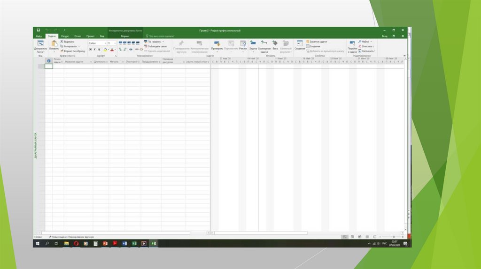Open the font size 11 combo box
Screen dimensions: 481x269
click(x=111, y=43)
